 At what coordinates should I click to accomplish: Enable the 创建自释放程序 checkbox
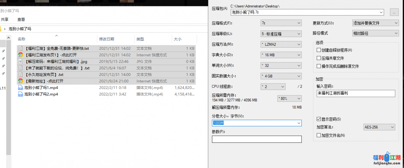[x=318, y=50]
